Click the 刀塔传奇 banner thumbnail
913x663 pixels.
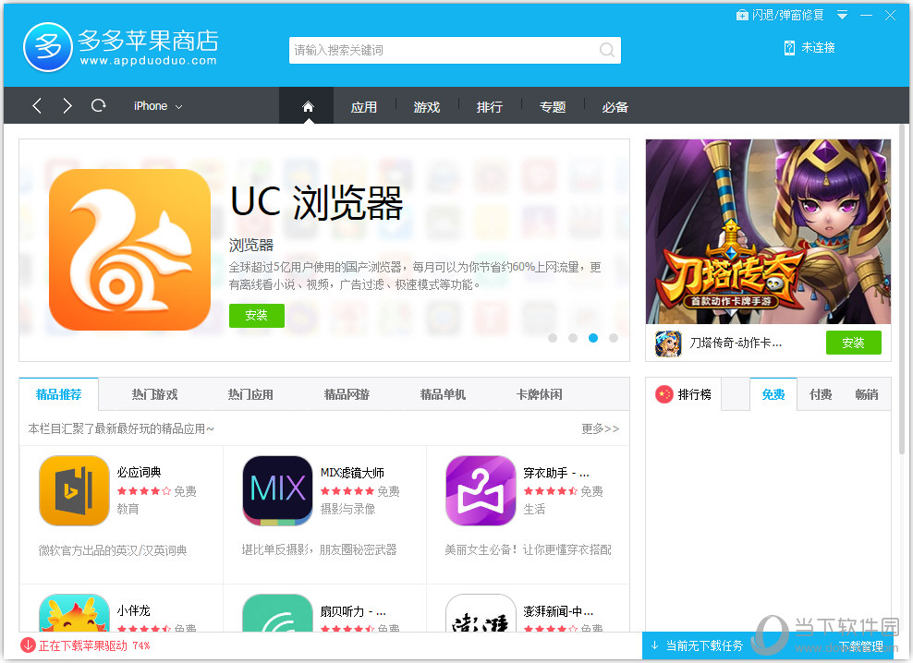tap(668, 343)
